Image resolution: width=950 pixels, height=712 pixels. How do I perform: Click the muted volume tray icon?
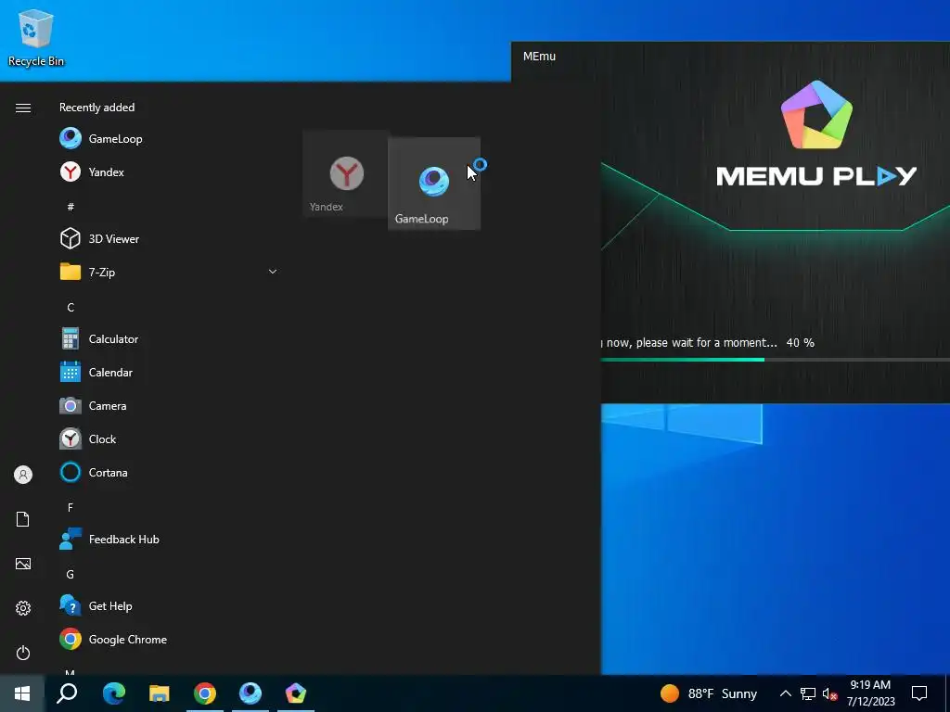[830, 693]
